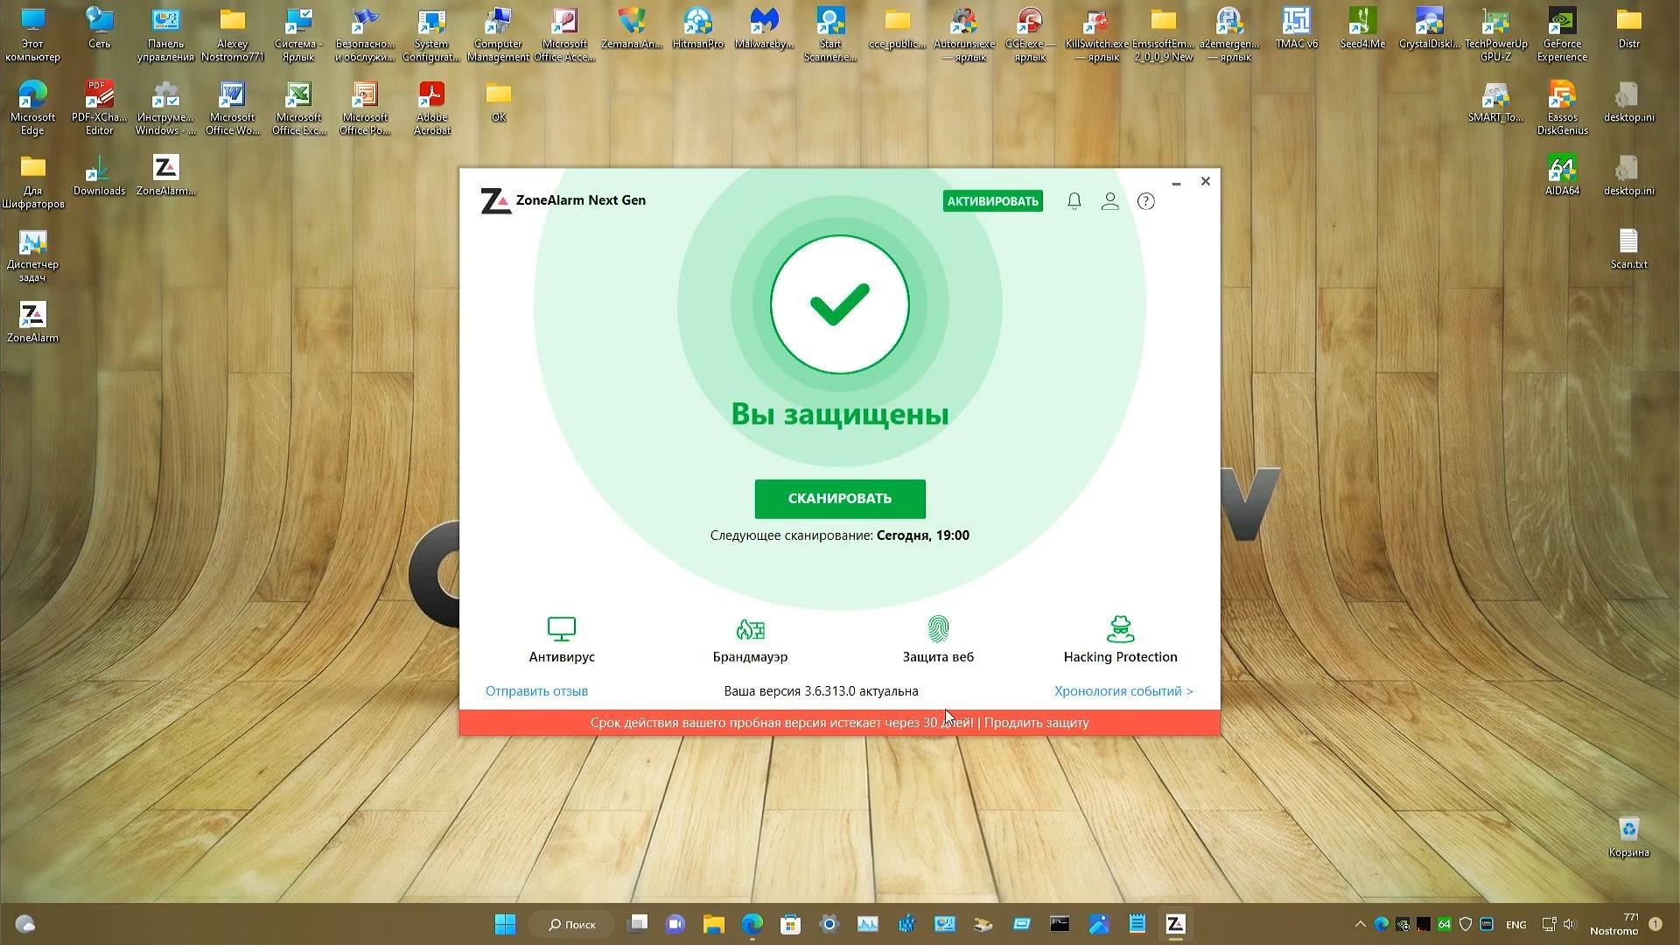Expand hidden system tray icons

[1361, 924]
